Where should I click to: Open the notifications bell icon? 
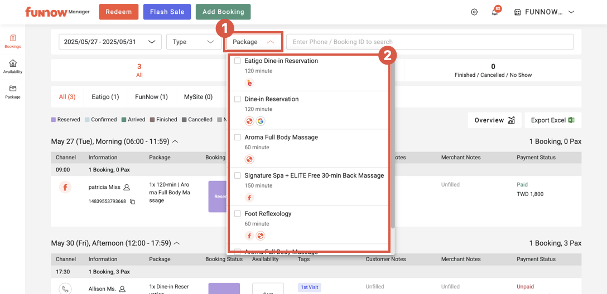(494, 12)
